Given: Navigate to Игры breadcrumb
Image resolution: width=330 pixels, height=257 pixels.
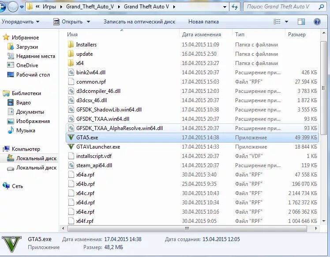Looking at the screenshot, I should tap(49, 7).
